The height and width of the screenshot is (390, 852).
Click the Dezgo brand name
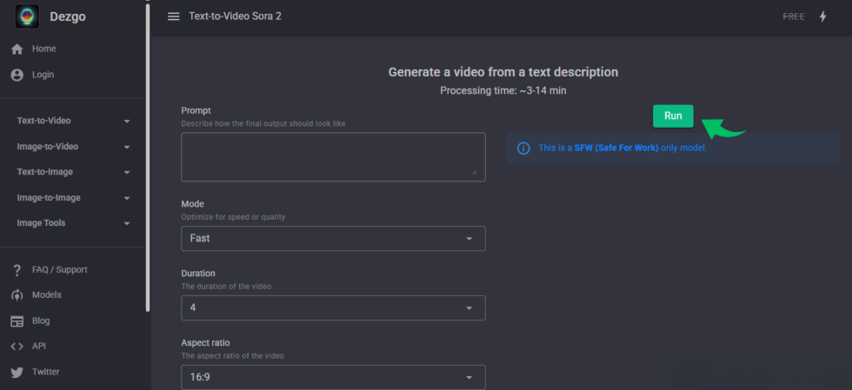(68, 17)
